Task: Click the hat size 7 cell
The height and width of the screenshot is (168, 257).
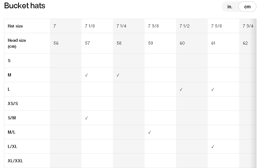Action: click(x=54, y=26)
